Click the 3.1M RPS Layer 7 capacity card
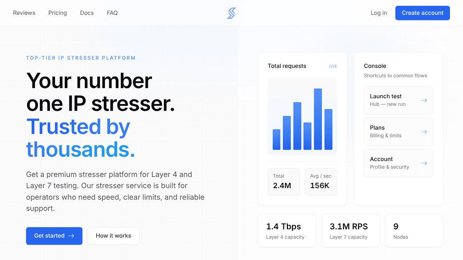This screenshot has width=463, height=260. (x=351, y=231)
